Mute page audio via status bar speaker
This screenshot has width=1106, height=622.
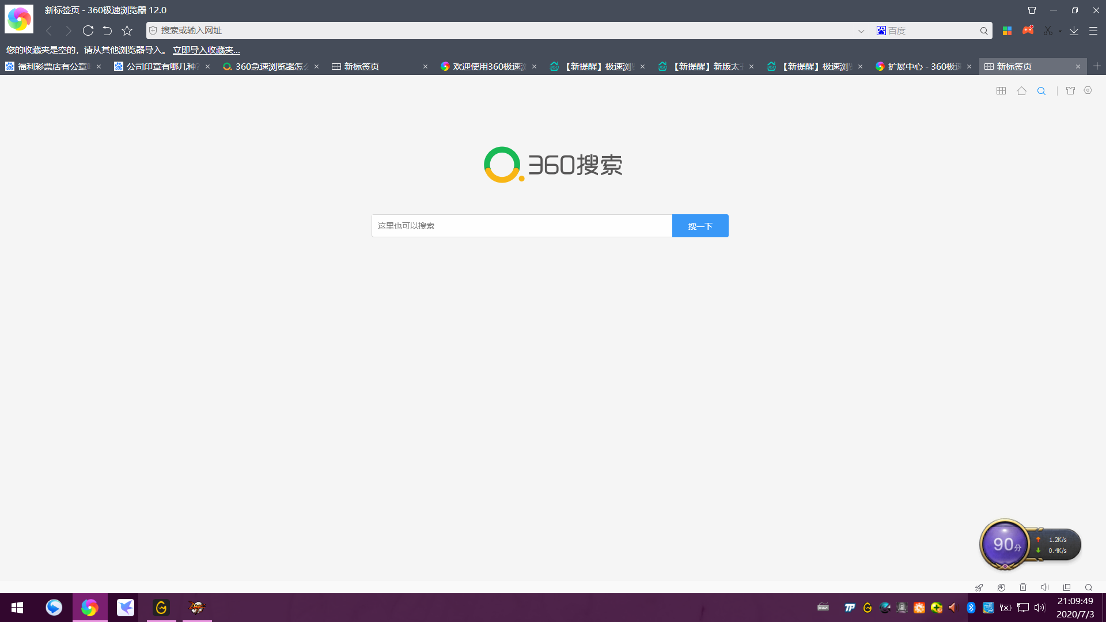[x=1045, y=587]
